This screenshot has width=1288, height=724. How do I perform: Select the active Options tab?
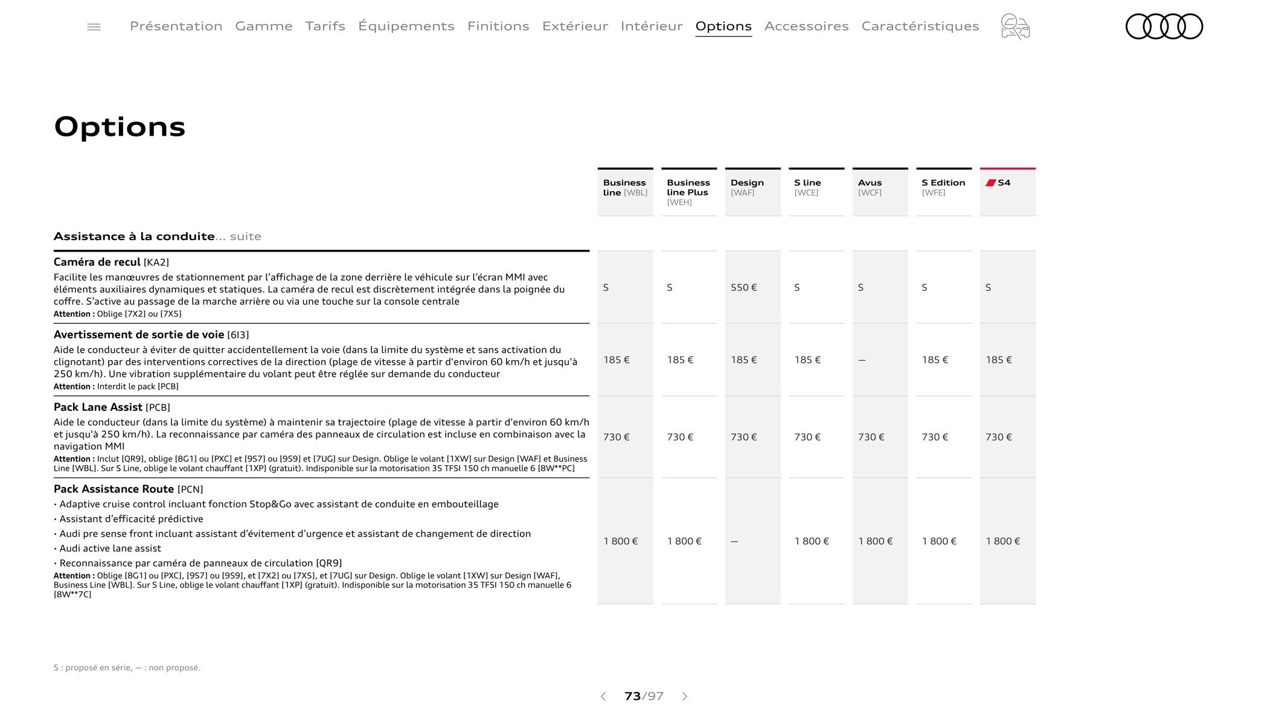click(723, 26)
